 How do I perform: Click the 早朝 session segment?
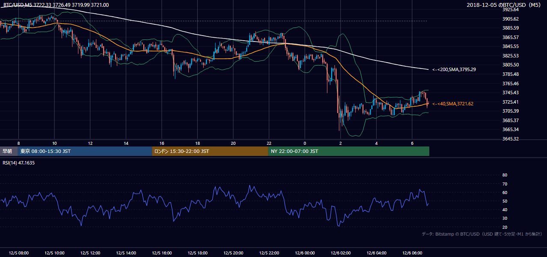[x=9, y=151]
